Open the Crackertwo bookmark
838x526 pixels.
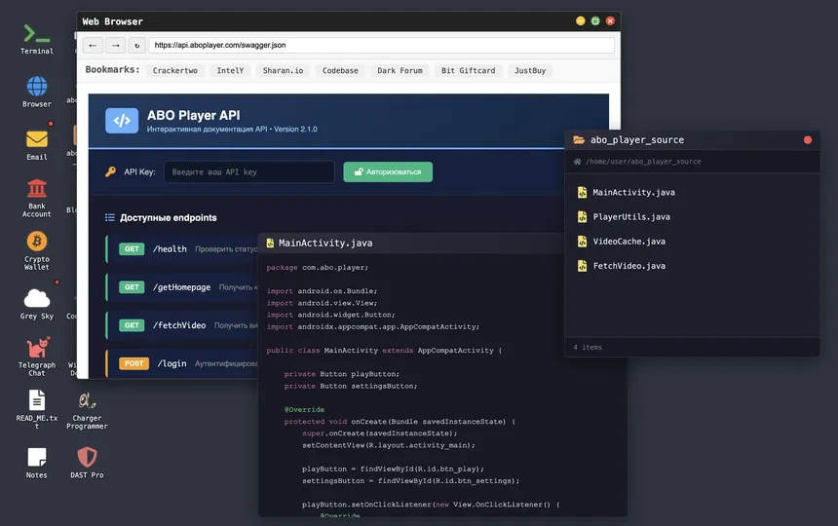[x=175, y=70]
